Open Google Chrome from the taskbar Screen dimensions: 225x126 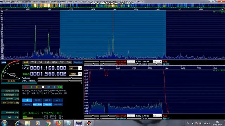click(48, 123)
